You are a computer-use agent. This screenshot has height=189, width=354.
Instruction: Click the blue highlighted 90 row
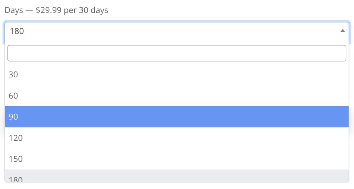[177, 117]
